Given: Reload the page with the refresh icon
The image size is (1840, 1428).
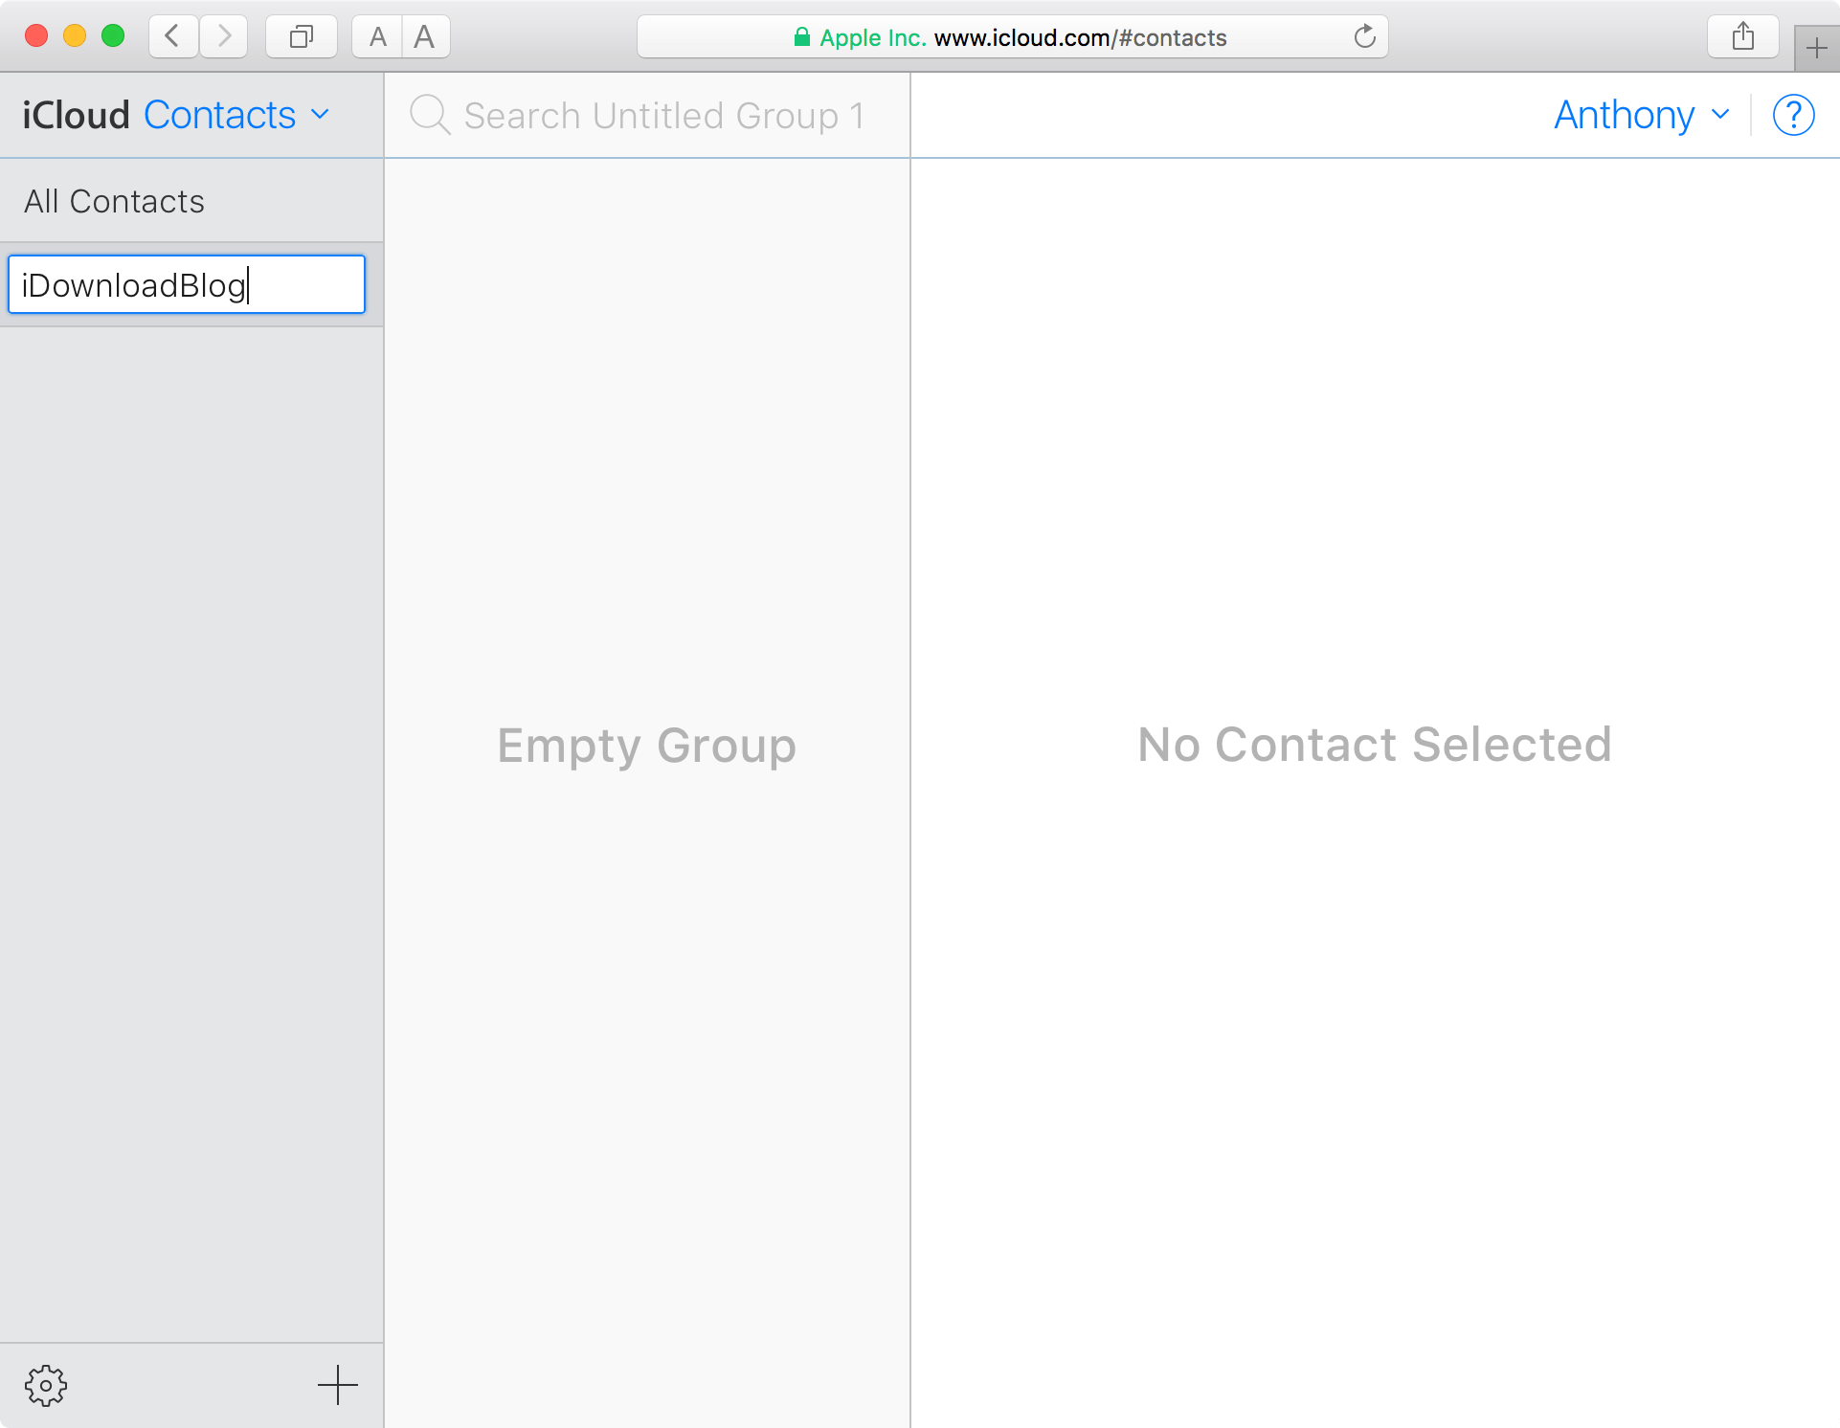Looking at the screenshot, I should (x=1365, y=37).
